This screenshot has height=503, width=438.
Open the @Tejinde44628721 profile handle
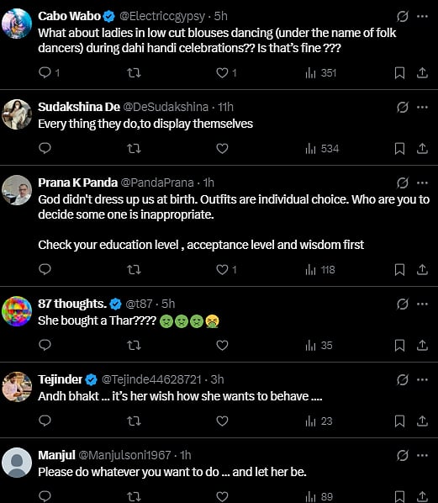pyautogui.click(x=151, y=379)
